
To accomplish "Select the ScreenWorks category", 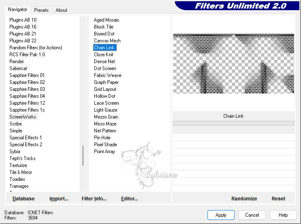I will [x=23, y=117].
